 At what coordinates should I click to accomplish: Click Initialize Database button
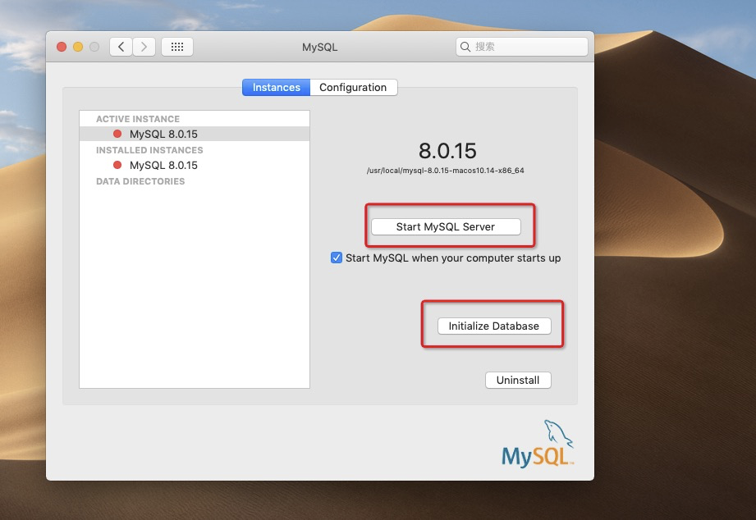point(493,326)
